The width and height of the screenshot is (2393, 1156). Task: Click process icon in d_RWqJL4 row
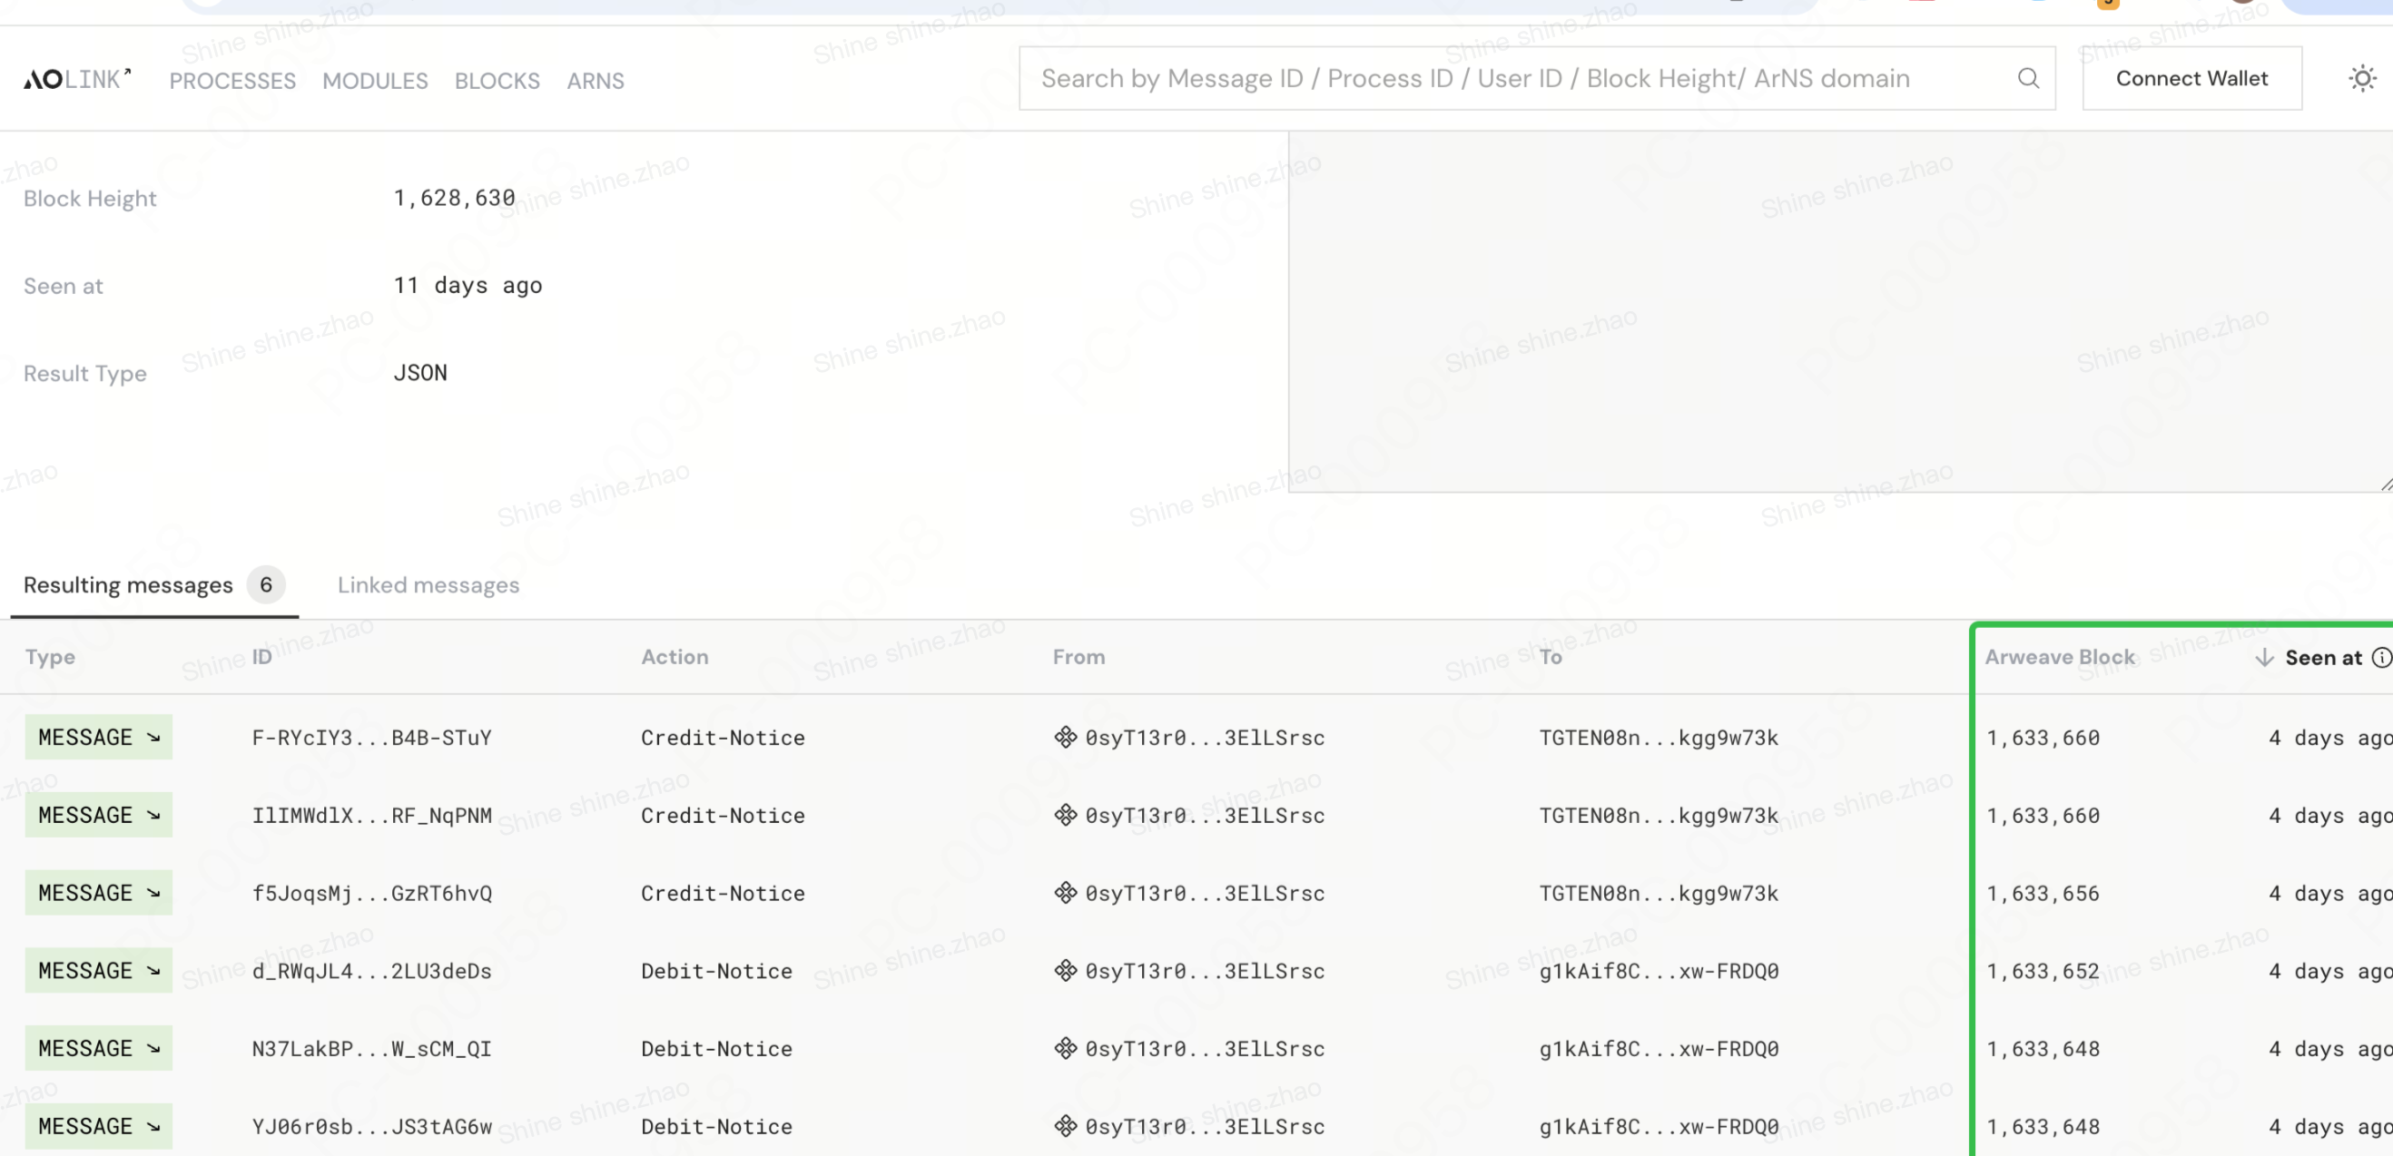pyautogui.click(x=1065, y=971)
